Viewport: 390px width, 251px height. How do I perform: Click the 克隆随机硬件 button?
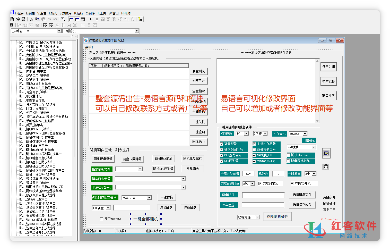point(277,216)
